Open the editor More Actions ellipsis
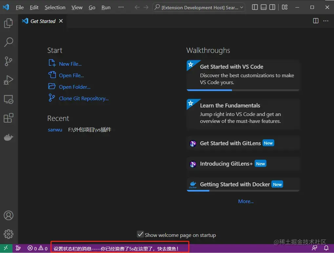 pos(326,21)
